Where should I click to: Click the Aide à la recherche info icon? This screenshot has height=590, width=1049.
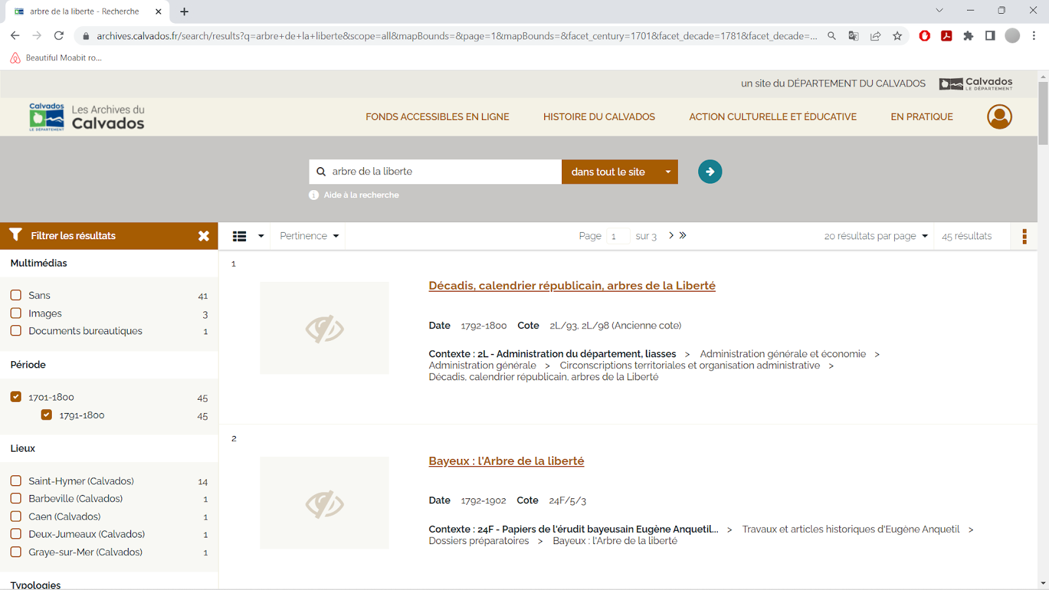[314, 195]
